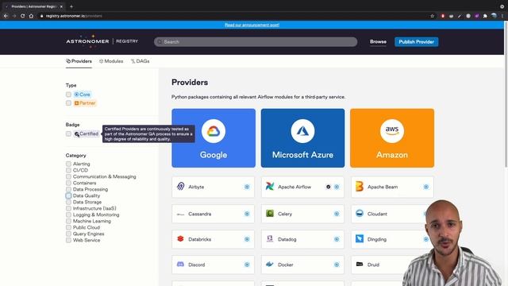Tick the Public Cloud checkbox

(x=68, y=227)
